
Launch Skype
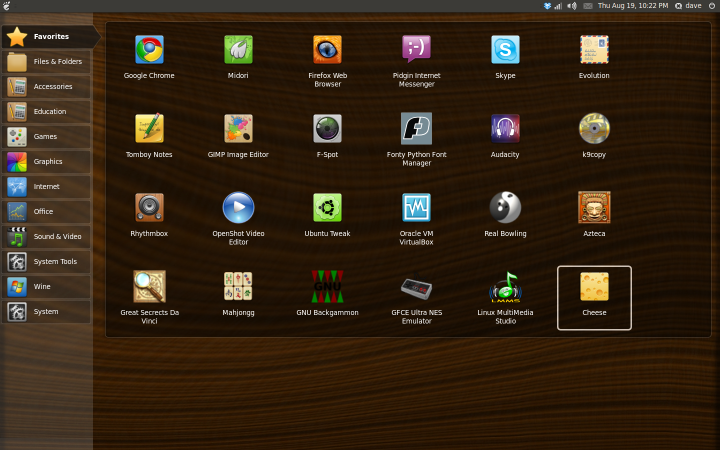[x=505, y=57]
